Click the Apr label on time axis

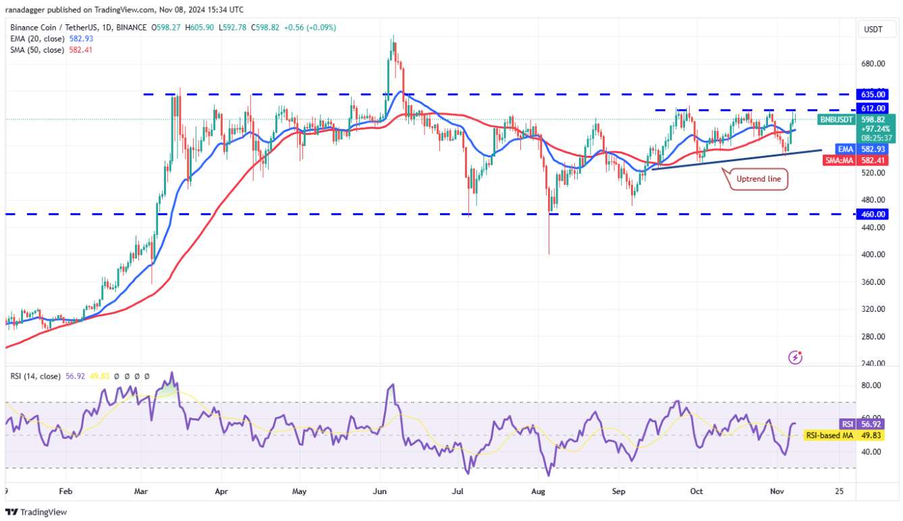click(x=222, y=492)
